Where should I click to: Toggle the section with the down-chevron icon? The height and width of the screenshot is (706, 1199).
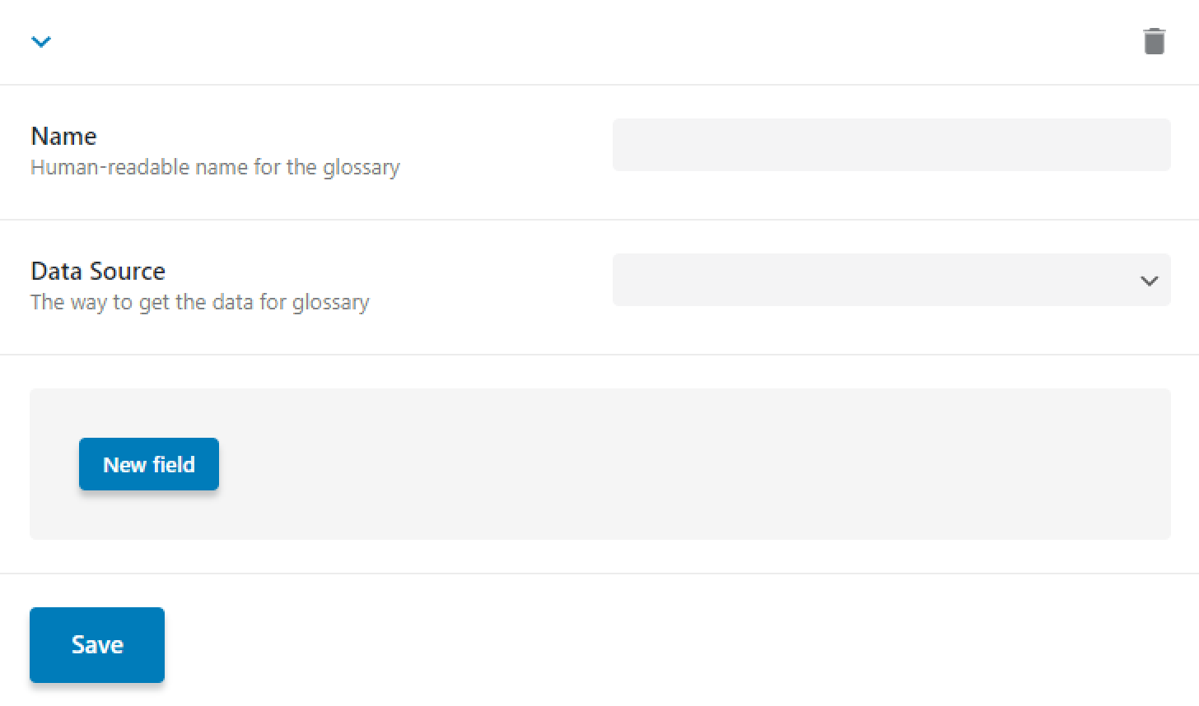coord(41,41)
